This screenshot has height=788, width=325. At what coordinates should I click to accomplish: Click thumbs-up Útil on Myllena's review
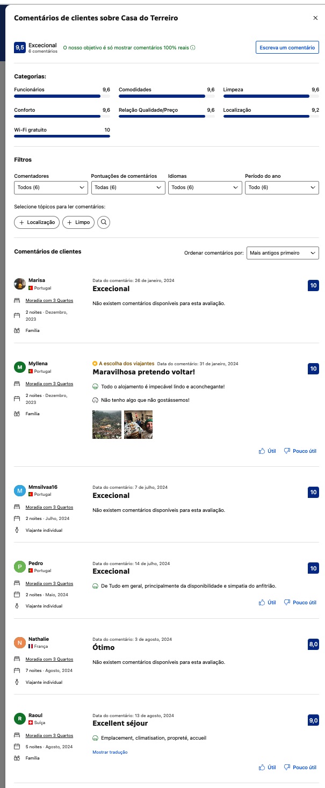click(x=268, y=451)
